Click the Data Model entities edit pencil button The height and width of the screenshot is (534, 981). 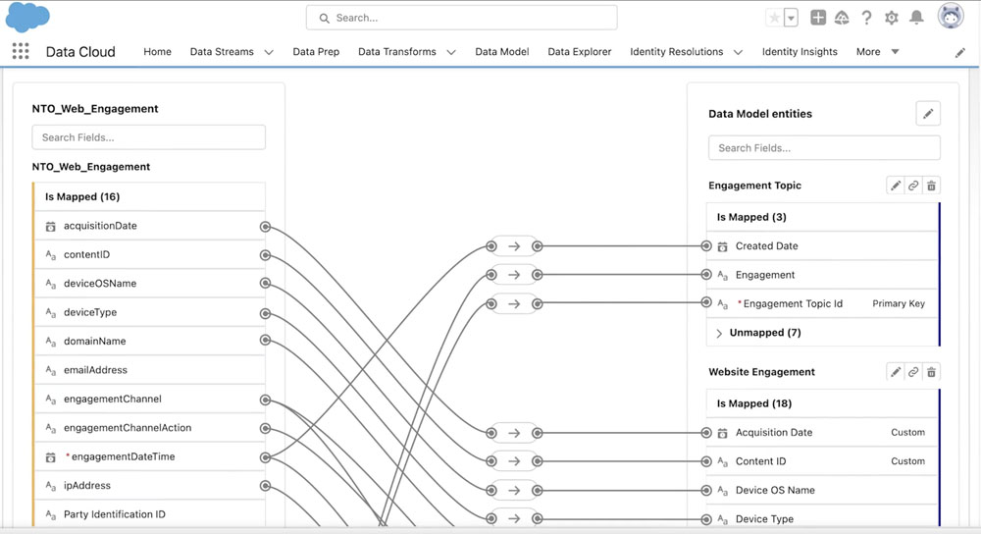(x=928, y=113)
